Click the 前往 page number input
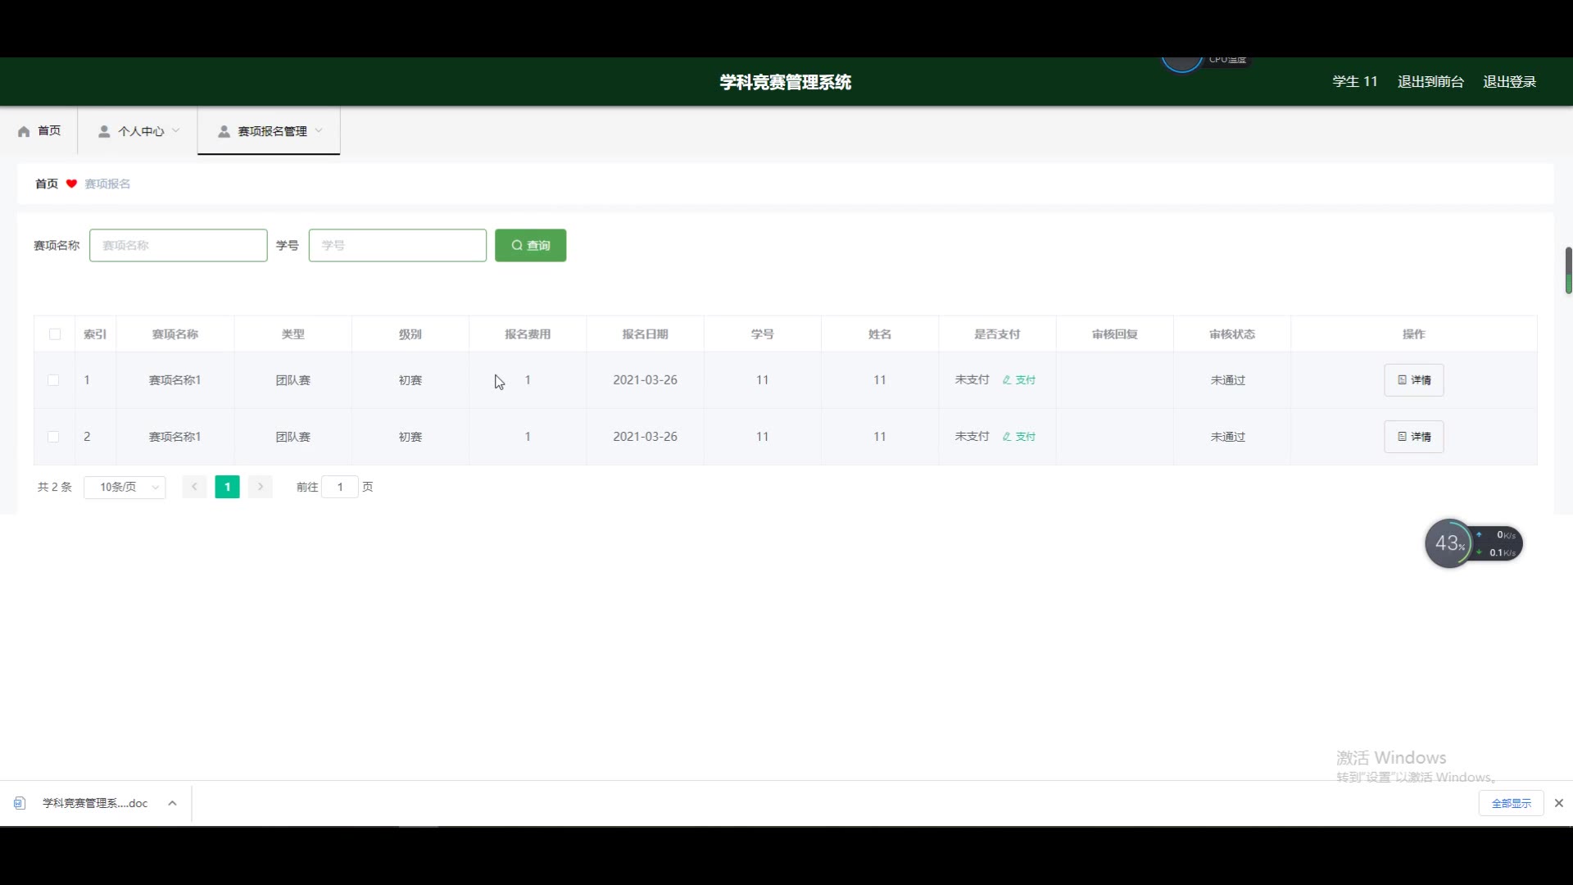1573x885 pixels. point(340,487)
